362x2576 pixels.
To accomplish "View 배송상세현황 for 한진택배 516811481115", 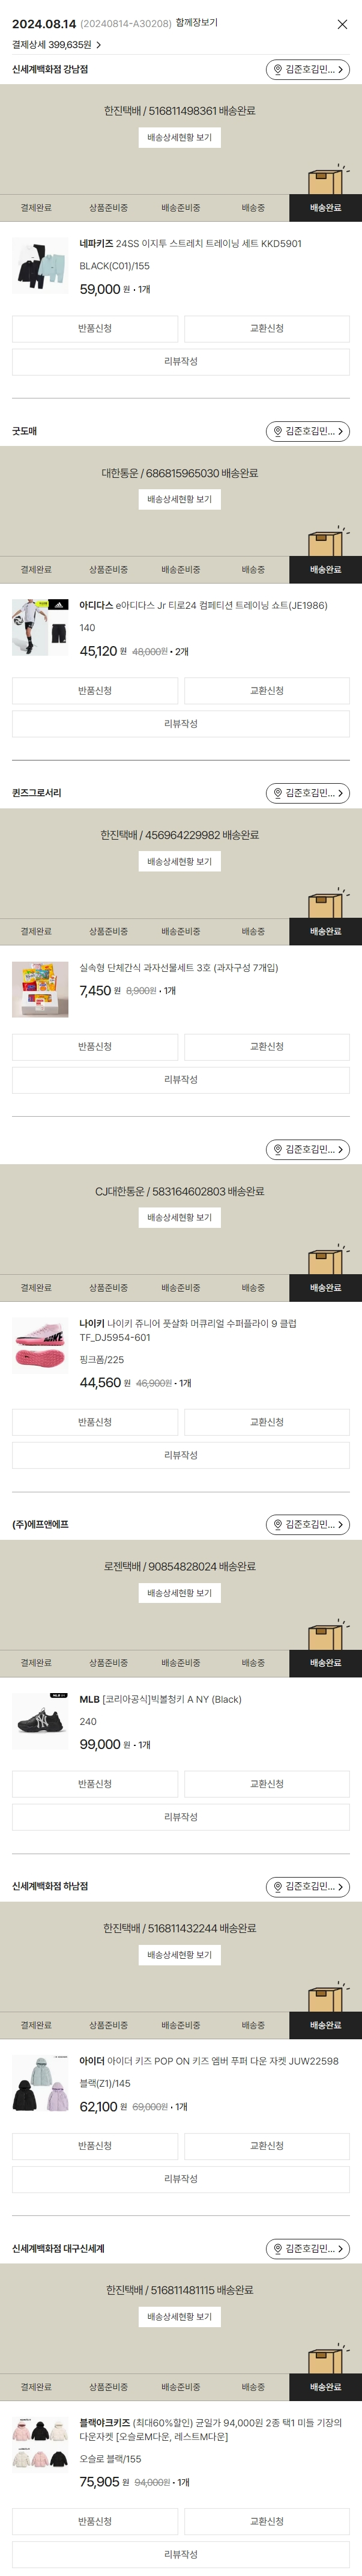I will (x=180, y=2316).
